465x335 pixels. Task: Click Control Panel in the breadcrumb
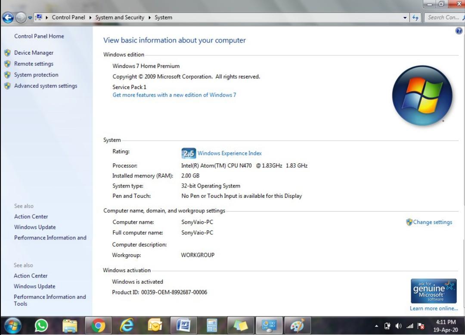(68, 18)
